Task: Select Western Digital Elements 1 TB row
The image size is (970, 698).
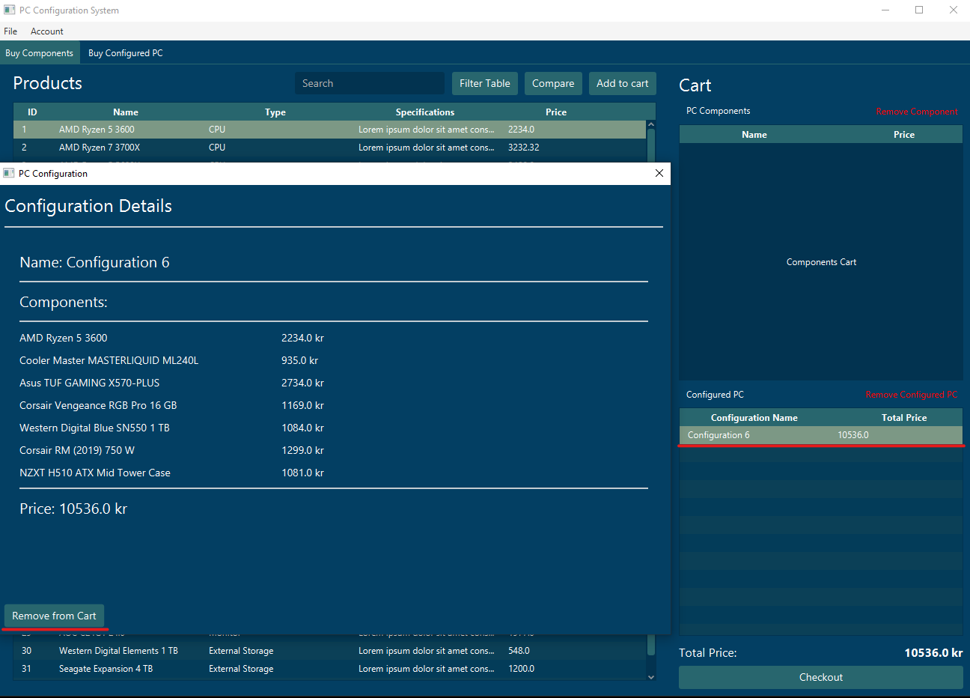Action: click(x=329, y=651)
